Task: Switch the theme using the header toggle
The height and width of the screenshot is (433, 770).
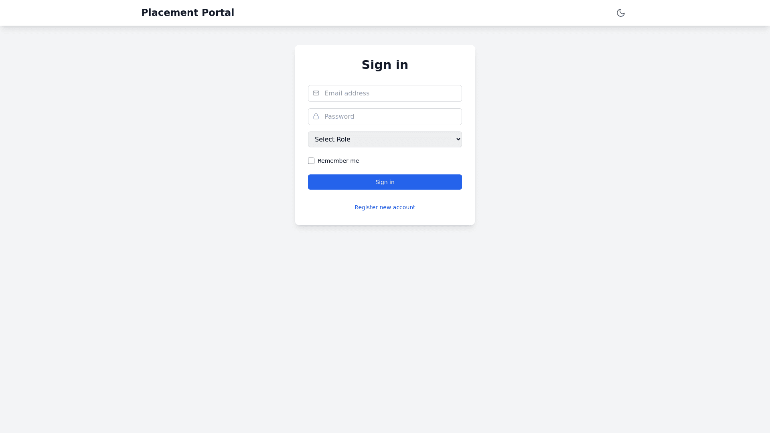Action: (x=620, y=13)
